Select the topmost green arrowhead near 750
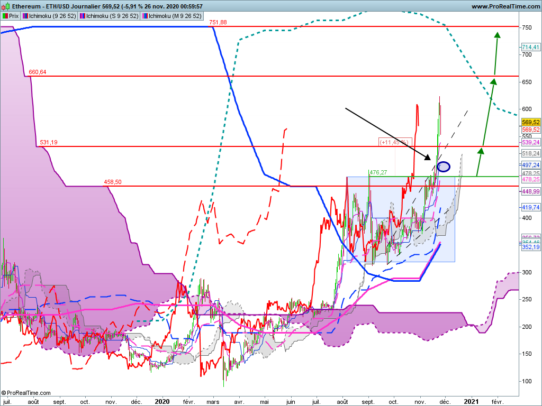This screenshot has height=406, width=542. (497, 35)
